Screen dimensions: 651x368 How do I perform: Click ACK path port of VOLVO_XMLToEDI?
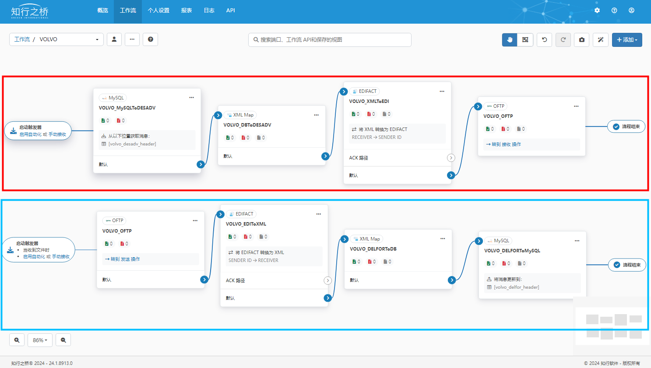[451, 158]
